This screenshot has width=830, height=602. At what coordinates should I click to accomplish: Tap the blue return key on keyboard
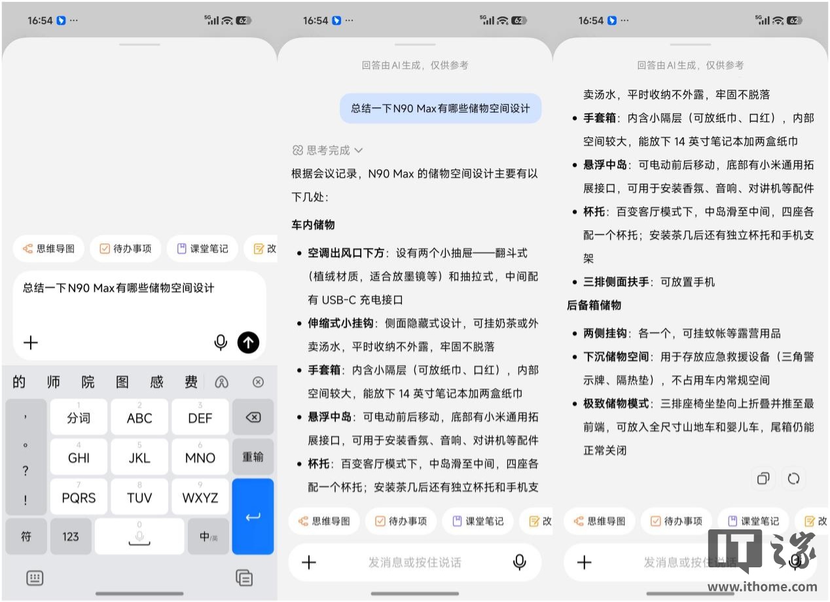[x=253, y=516]
